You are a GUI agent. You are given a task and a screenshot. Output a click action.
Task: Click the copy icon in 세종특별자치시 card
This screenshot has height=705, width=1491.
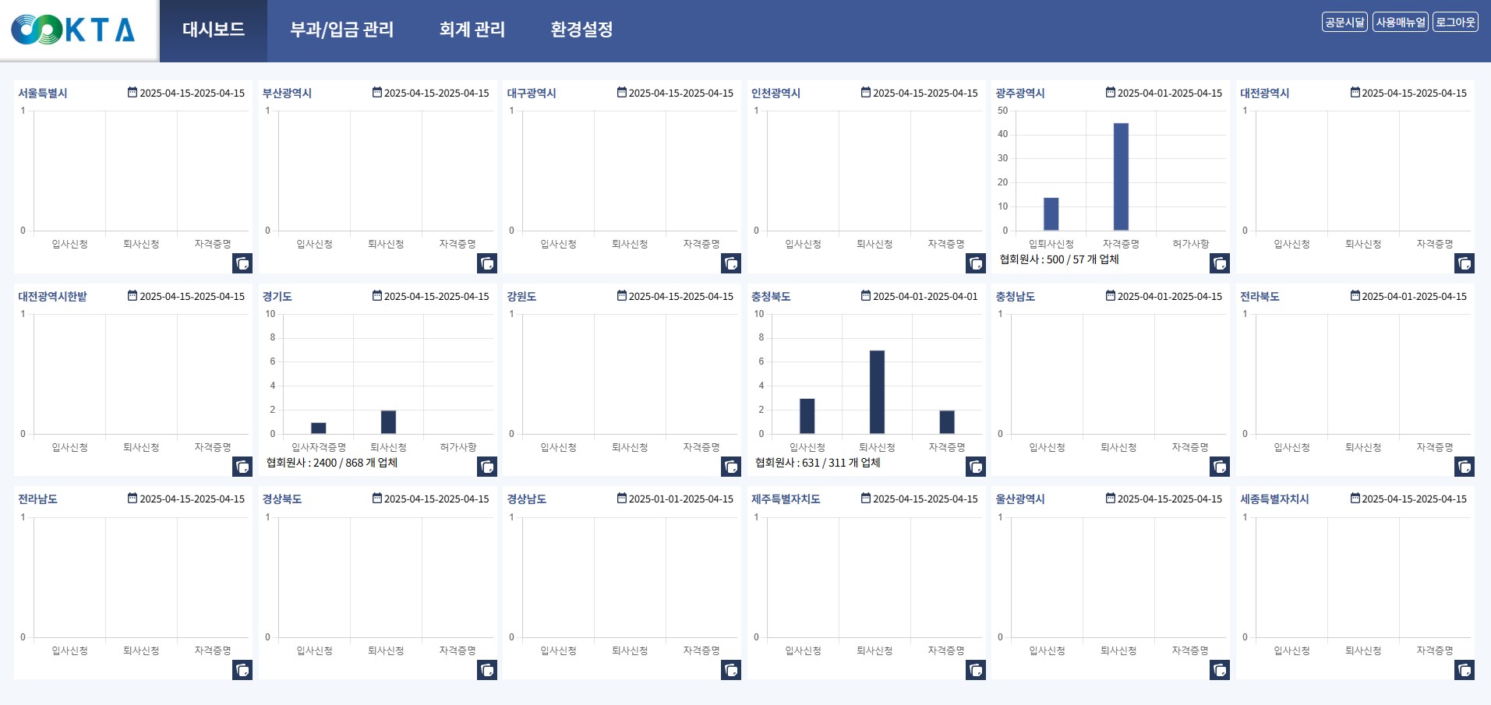(1465, 670)
